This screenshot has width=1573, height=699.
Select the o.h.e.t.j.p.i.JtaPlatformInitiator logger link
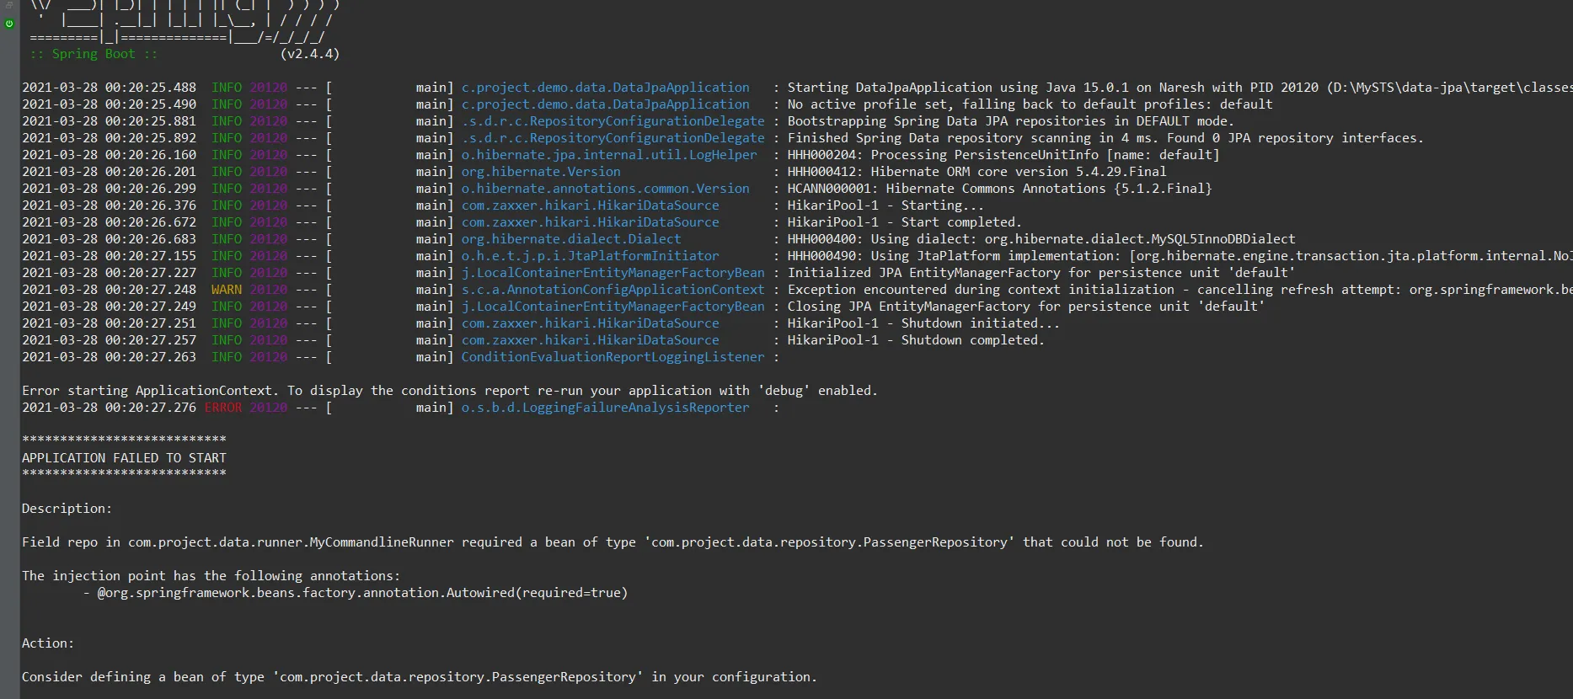click(x=590, y=256)
